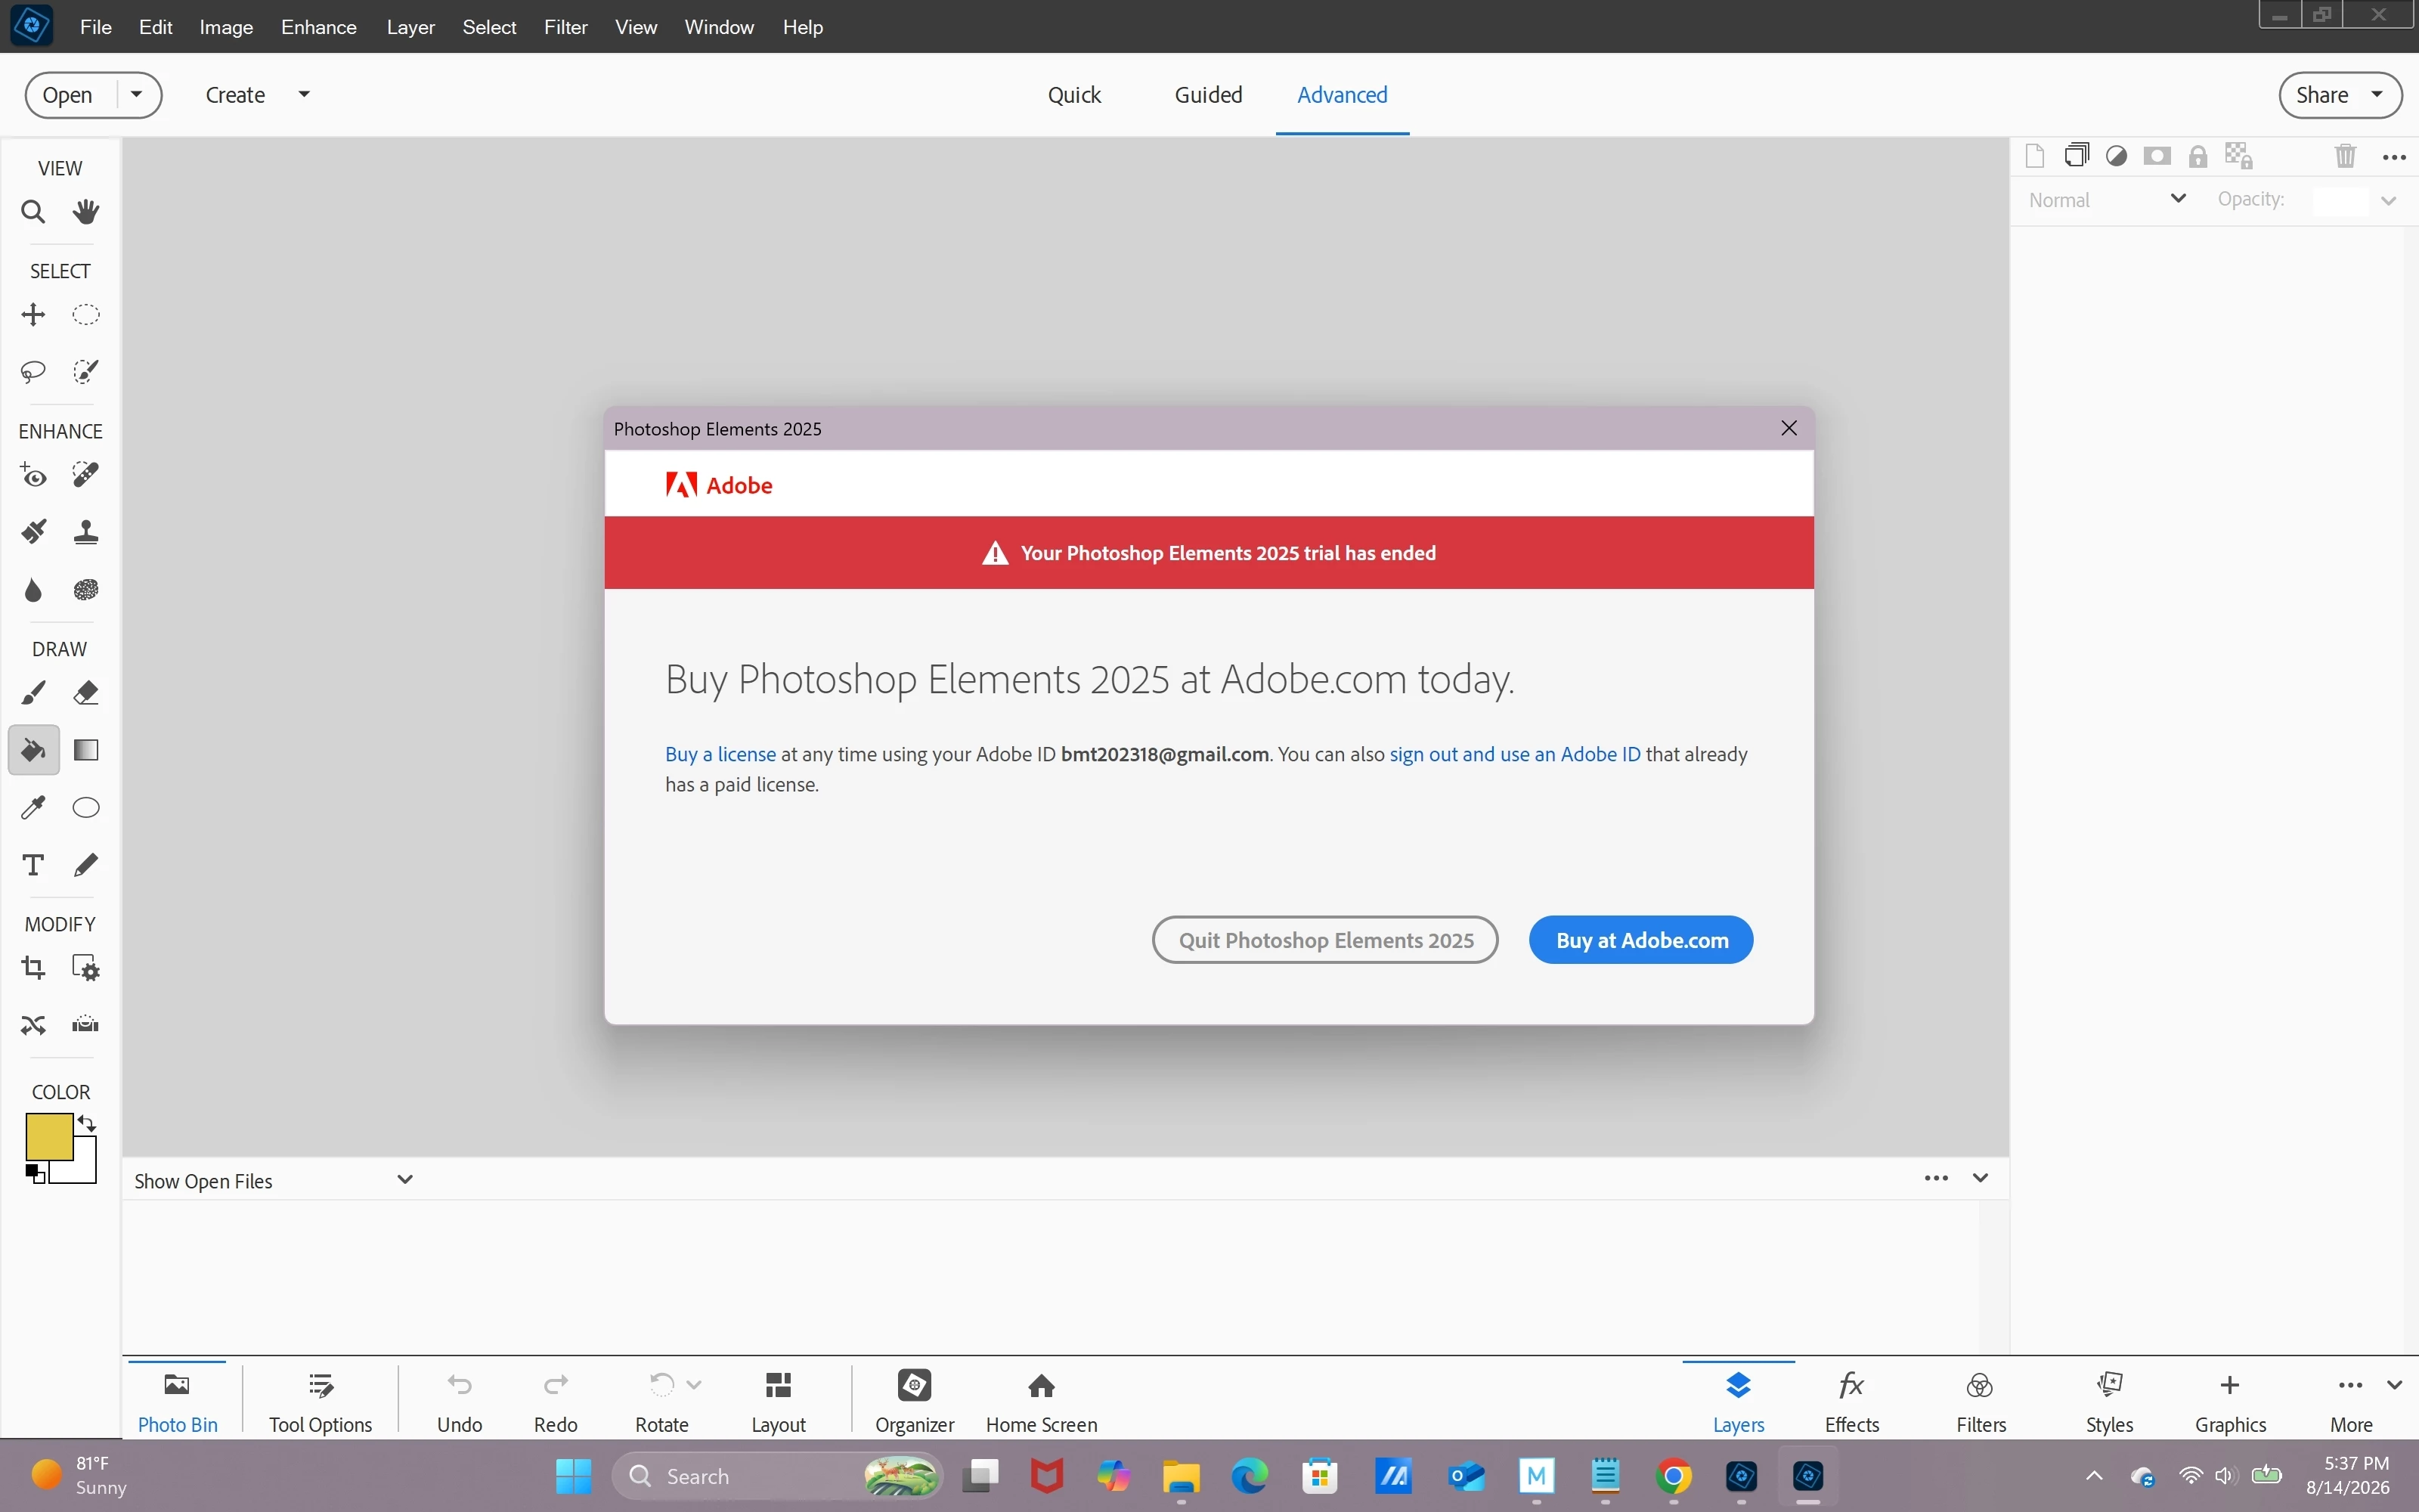Image resolution: width=2419 pixels, height=1512 pixels.
Task: Select the Crop tool
Action: click(x=33, y=968)
